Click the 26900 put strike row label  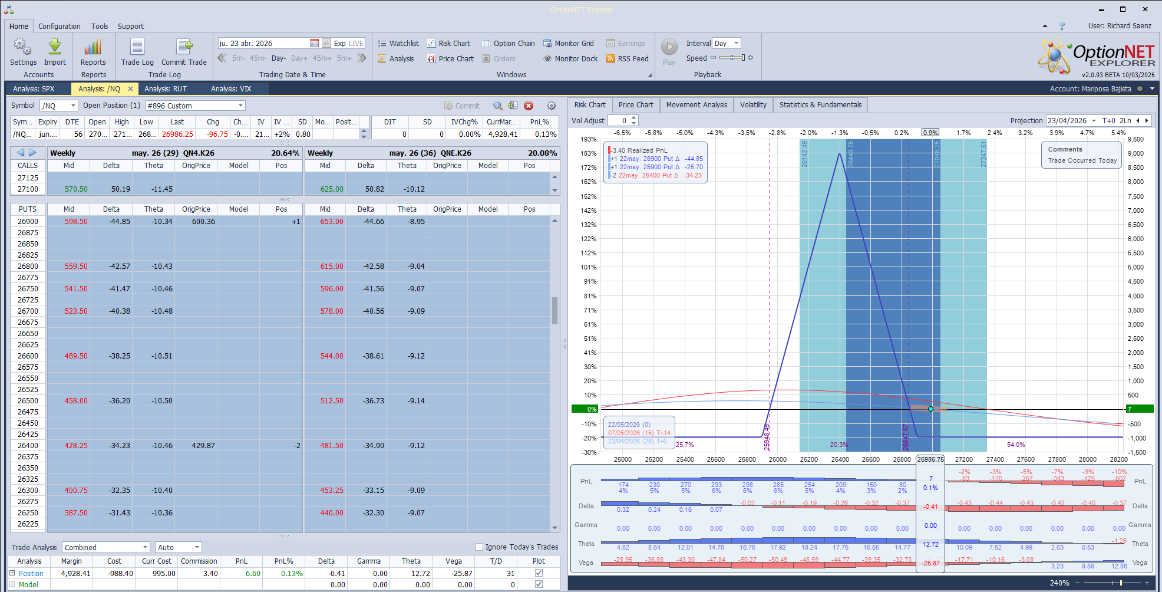click(x=28, y=222)
